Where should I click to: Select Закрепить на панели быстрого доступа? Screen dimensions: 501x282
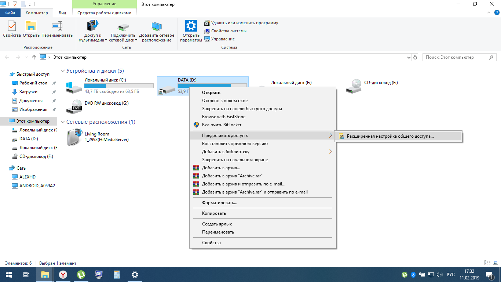263,109
